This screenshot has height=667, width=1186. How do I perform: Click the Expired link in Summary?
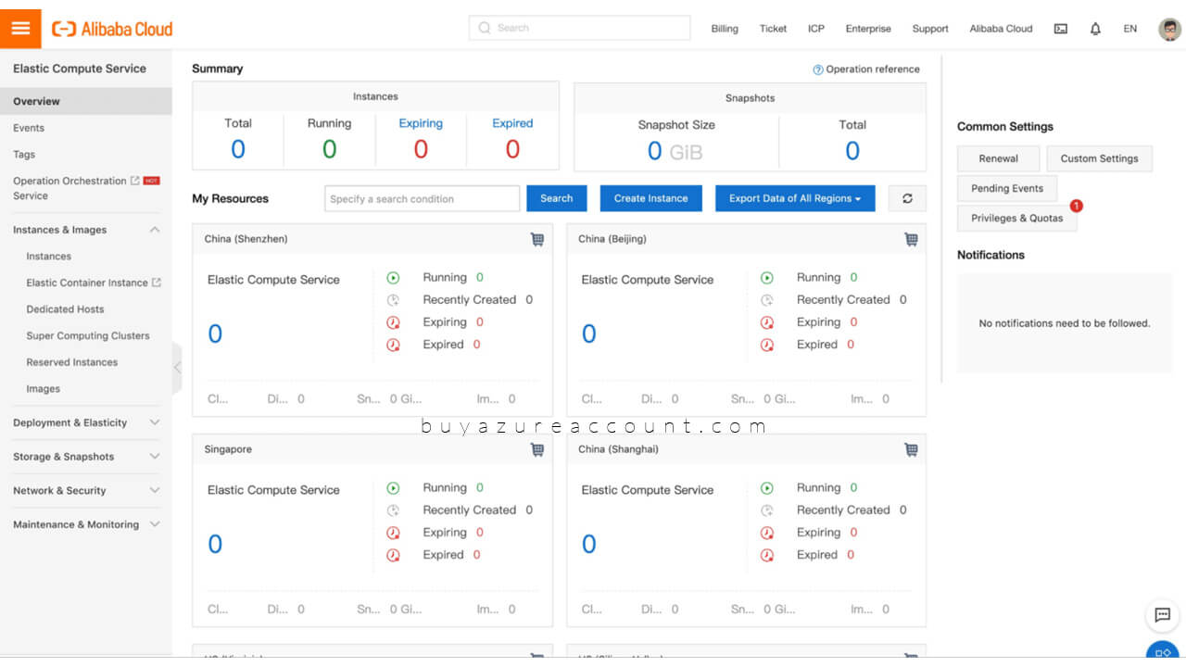pos(512,123)
